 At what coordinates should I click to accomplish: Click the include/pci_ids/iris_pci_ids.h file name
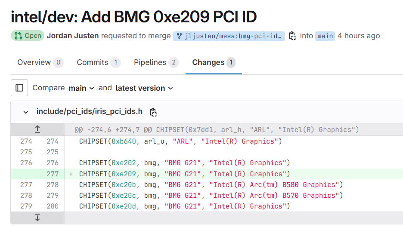(x=89, y=112)
